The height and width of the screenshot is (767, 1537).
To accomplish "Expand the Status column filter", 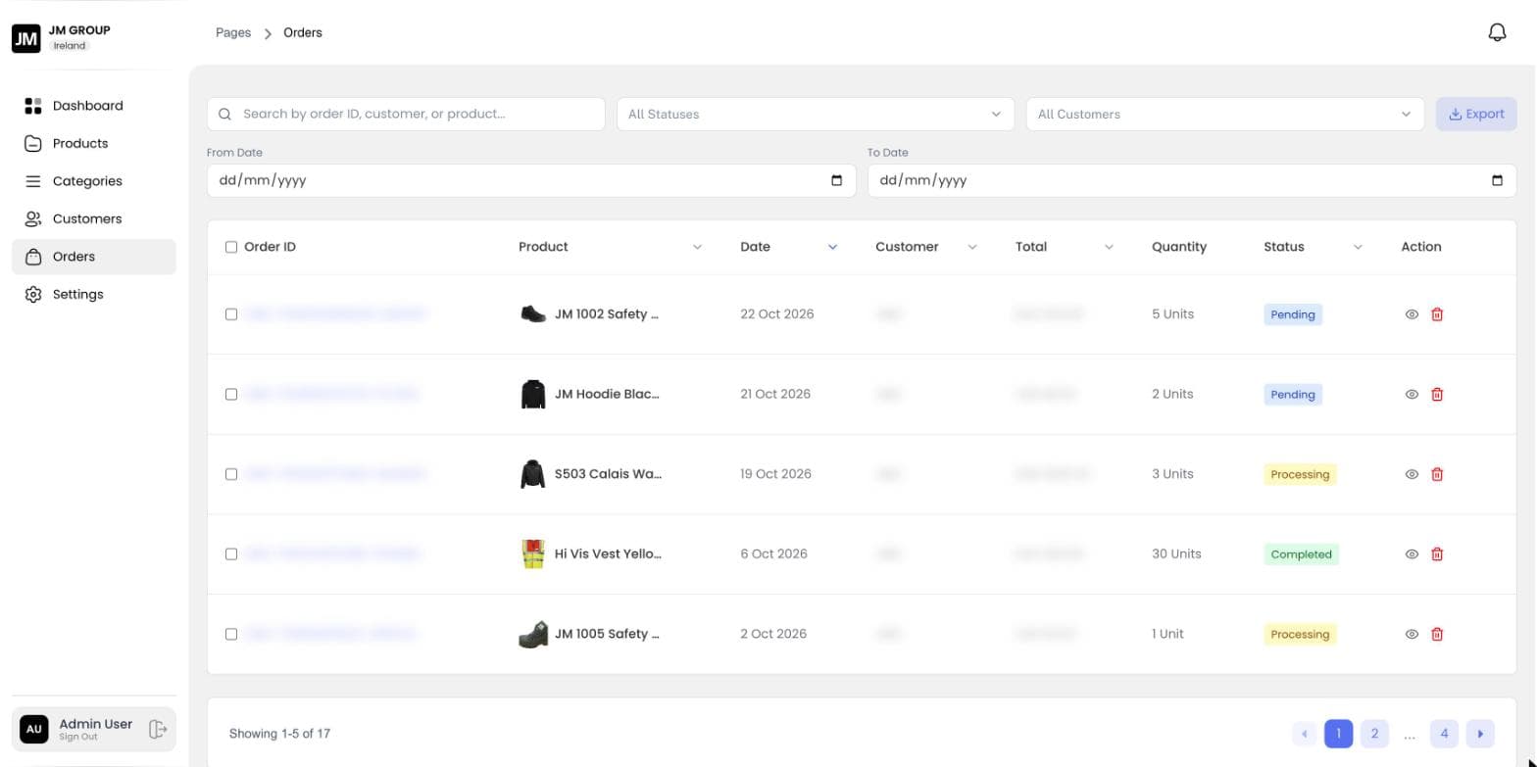I will tap(1358, 247).
